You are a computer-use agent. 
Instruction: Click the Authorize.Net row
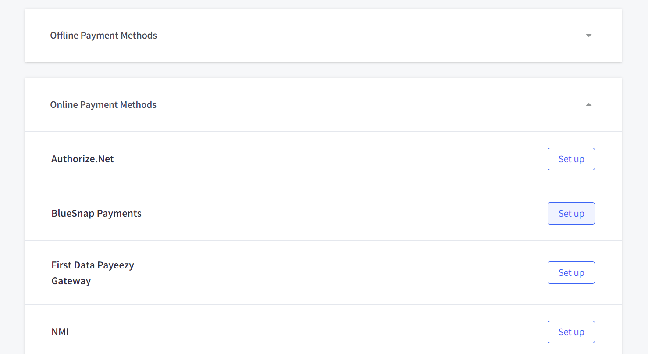(307, 159)
